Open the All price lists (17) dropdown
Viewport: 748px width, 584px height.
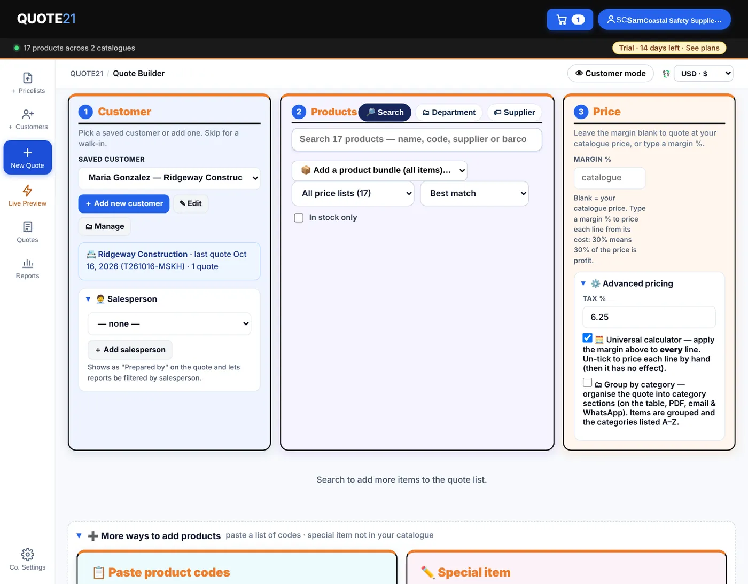(353, 193)
